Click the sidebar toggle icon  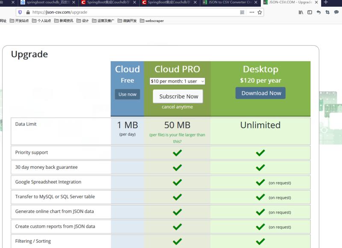click(309, 12)
